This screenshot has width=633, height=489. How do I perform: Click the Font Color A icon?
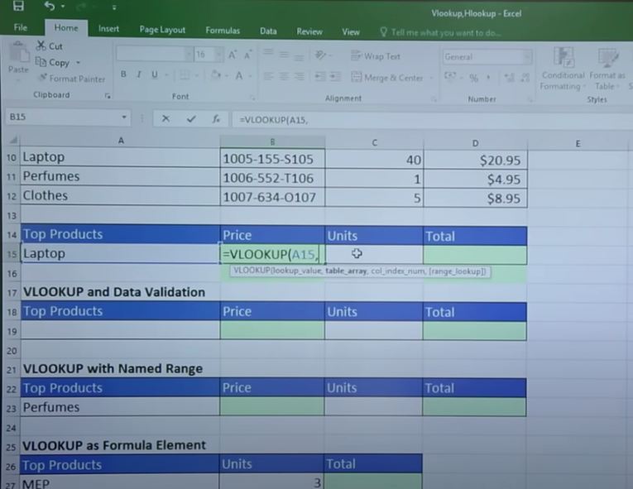pyautogui.click(x=239, y=75)
